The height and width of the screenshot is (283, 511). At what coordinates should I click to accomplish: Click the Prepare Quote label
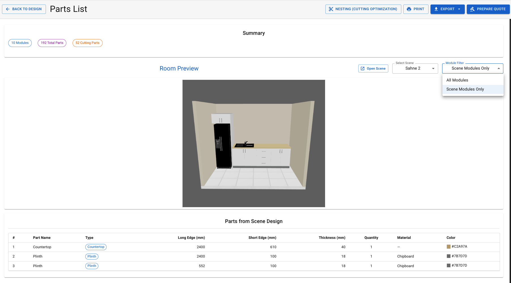pyautogui.click(x=491, y=9)
